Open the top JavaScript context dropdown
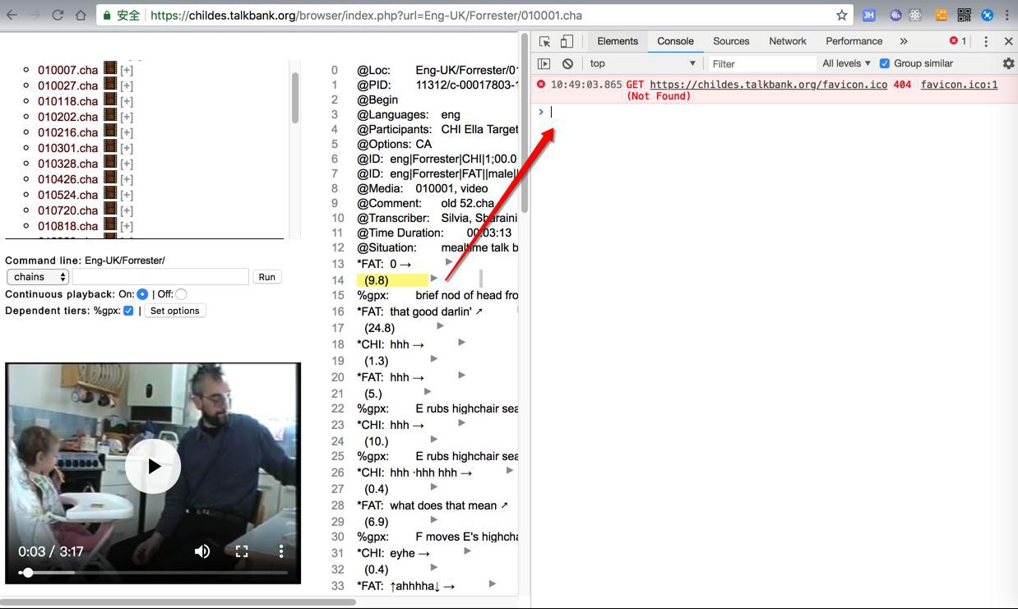This screenshot has width=1018, height=609. [x=641, y=63]
